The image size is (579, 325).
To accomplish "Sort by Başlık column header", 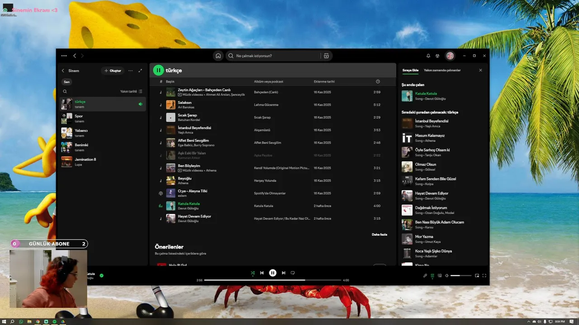I will click(x=170, y=82).
